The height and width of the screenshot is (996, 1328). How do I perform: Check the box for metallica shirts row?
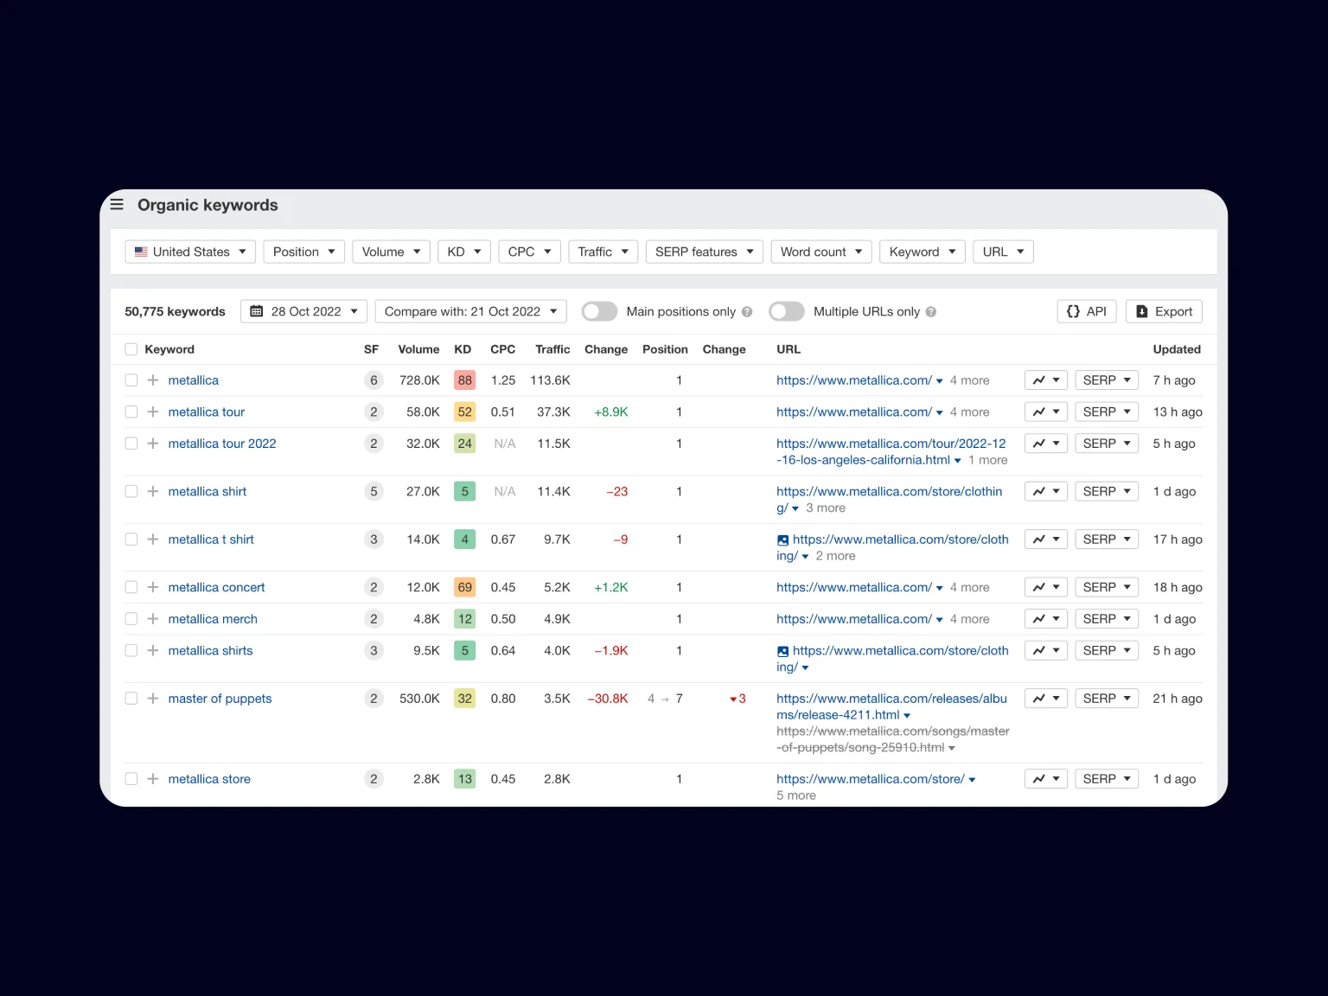pyautogui.click(x=131, y=651)
